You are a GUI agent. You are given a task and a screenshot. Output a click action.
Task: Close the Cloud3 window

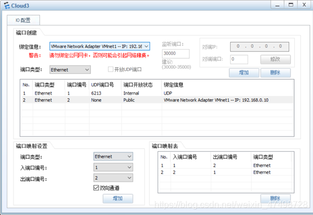pos(304,5)
